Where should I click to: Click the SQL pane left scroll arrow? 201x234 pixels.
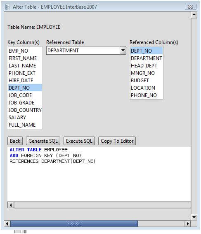point(11,205)
